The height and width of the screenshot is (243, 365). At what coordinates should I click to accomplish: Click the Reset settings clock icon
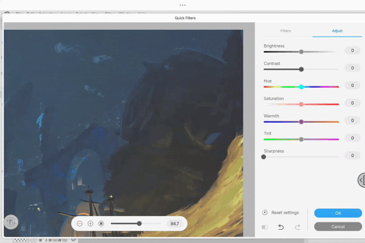point(265,212)
